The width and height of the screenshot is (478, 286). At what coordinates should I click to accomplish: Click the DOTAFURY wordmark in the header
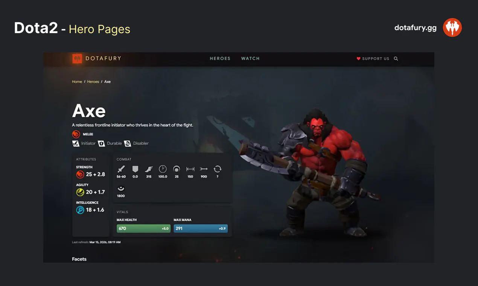click(x=103, y=58)
